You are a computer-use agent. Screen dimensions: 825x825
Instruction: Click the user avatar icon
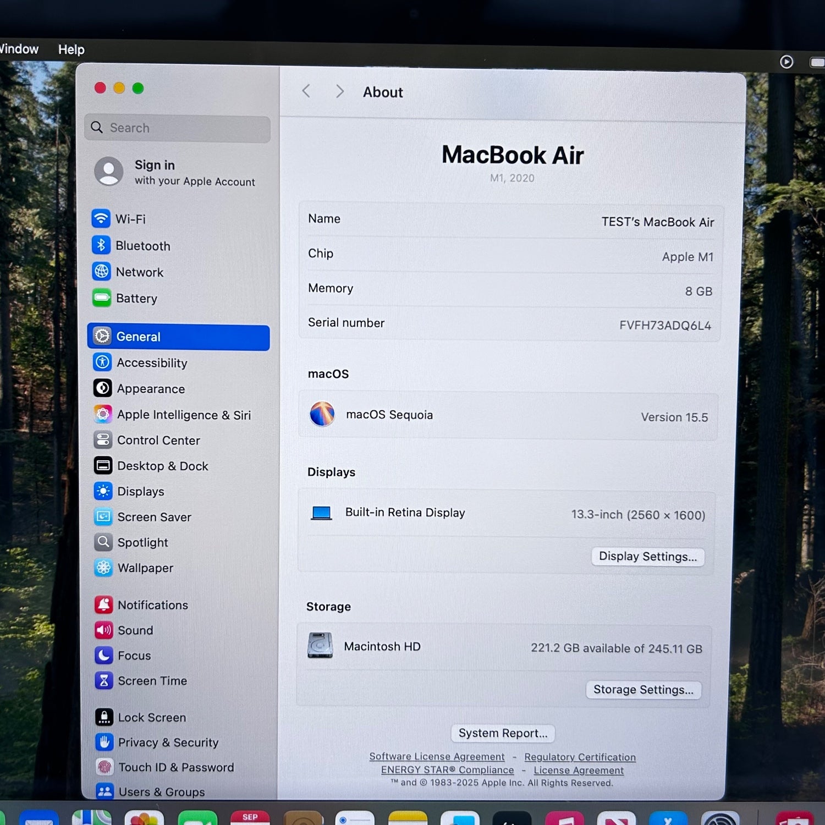point(109,171)
